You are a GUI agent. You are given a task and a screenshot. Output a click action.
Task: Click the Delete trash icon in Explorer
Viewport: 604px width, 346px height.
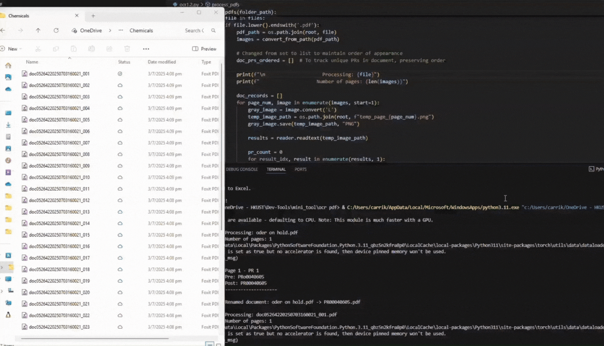tap(127, 49)
